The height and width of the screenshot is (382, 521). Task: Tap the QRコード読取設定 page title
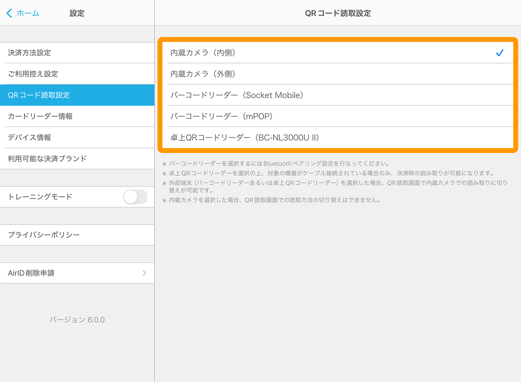tap(338, 13)
